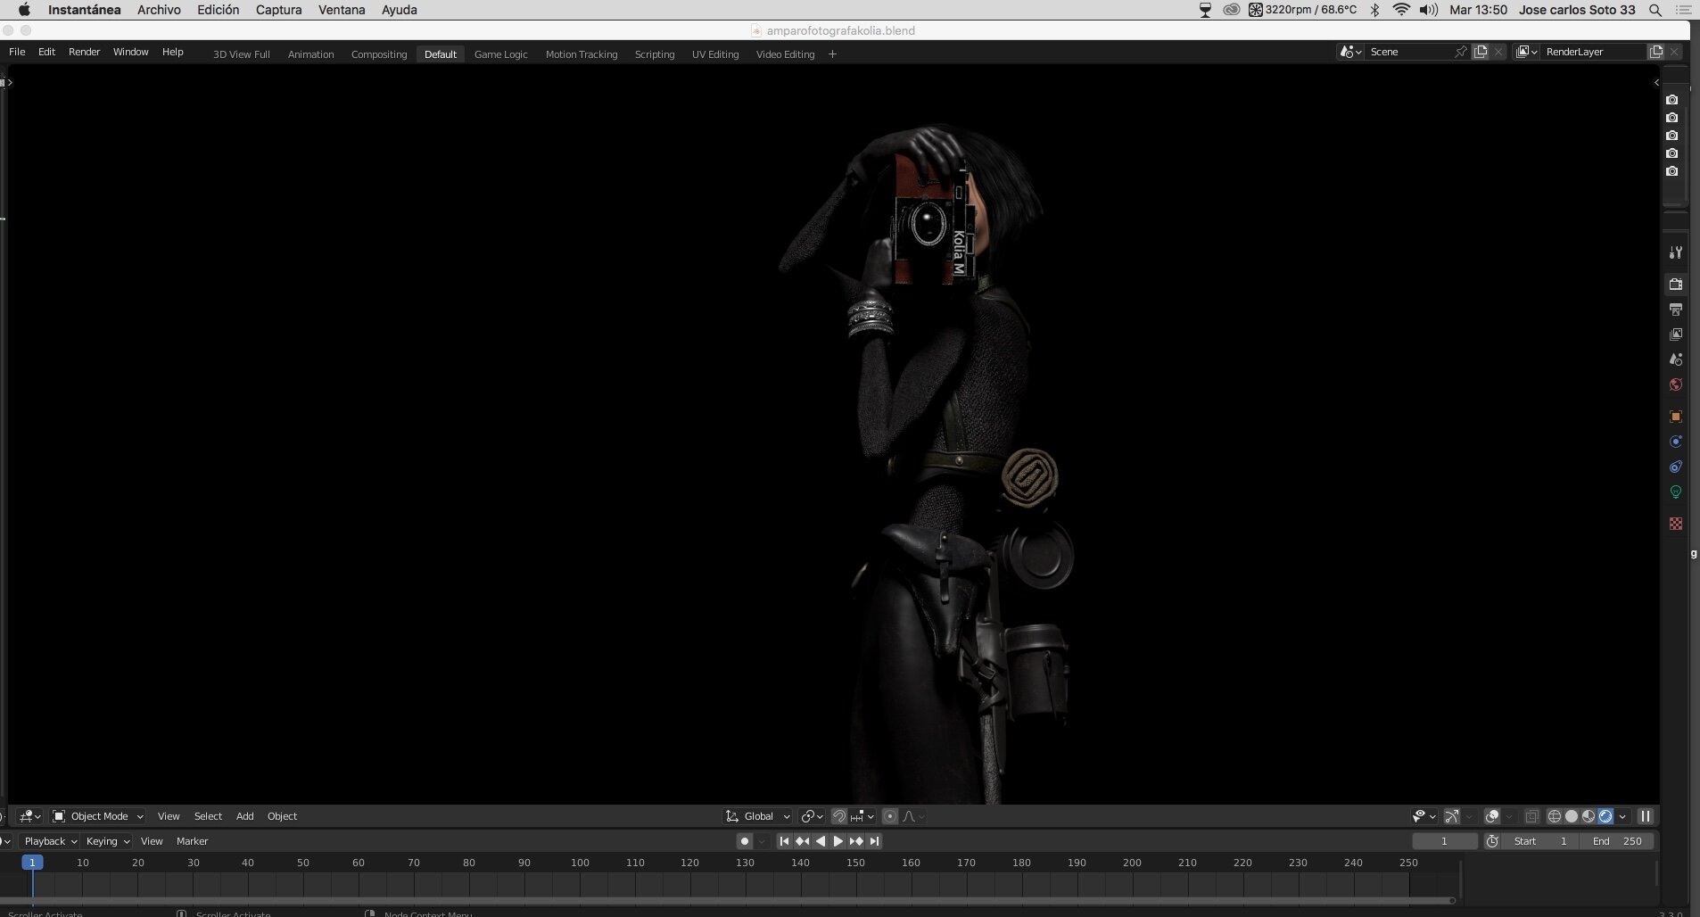The width and height of the screenshot is (1700, 917).
Task: Open the Physics properties tab
Action: [1675, 442]
